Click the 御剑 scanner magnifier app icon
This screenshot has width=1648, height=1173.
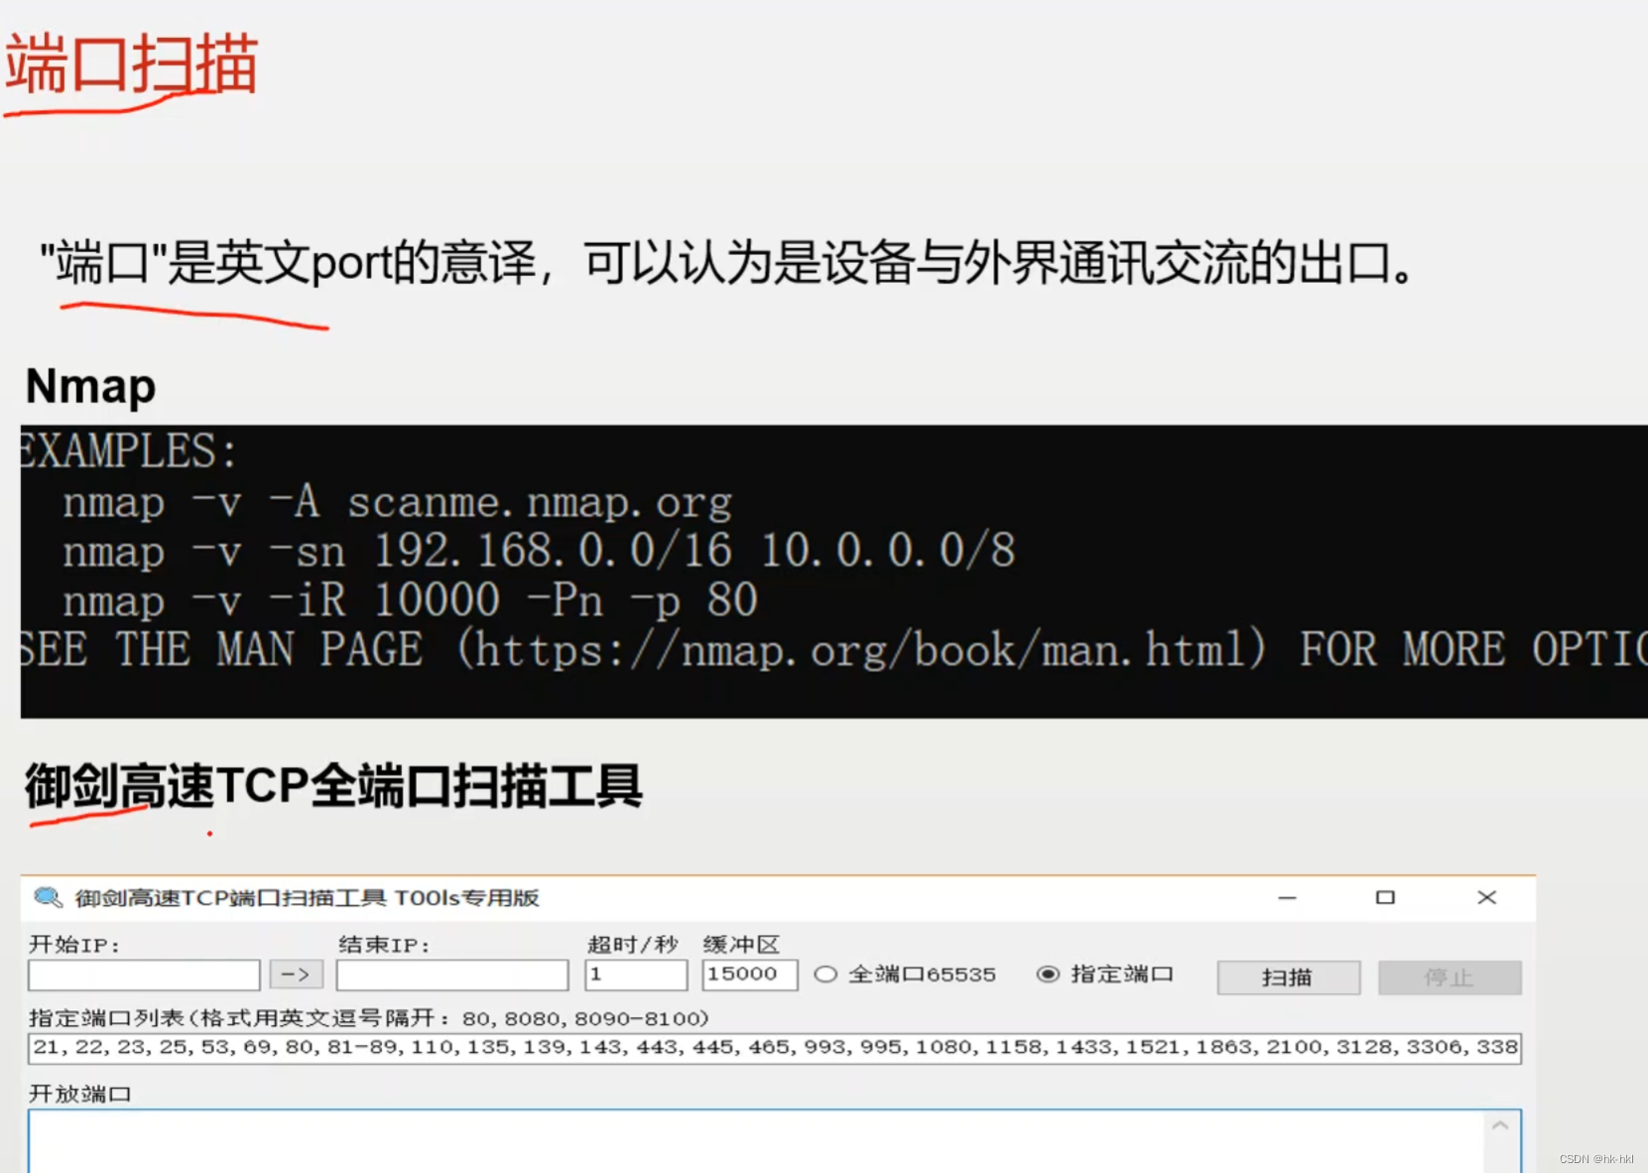tap(48, 897)
